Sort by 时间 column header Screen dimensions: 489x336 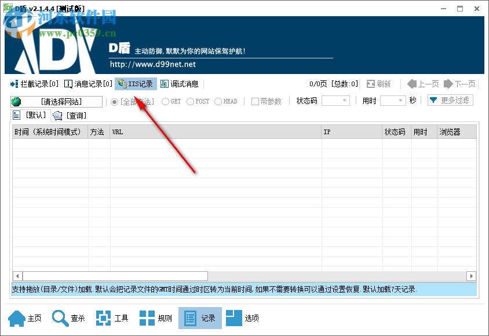click(x=50, y=132)
